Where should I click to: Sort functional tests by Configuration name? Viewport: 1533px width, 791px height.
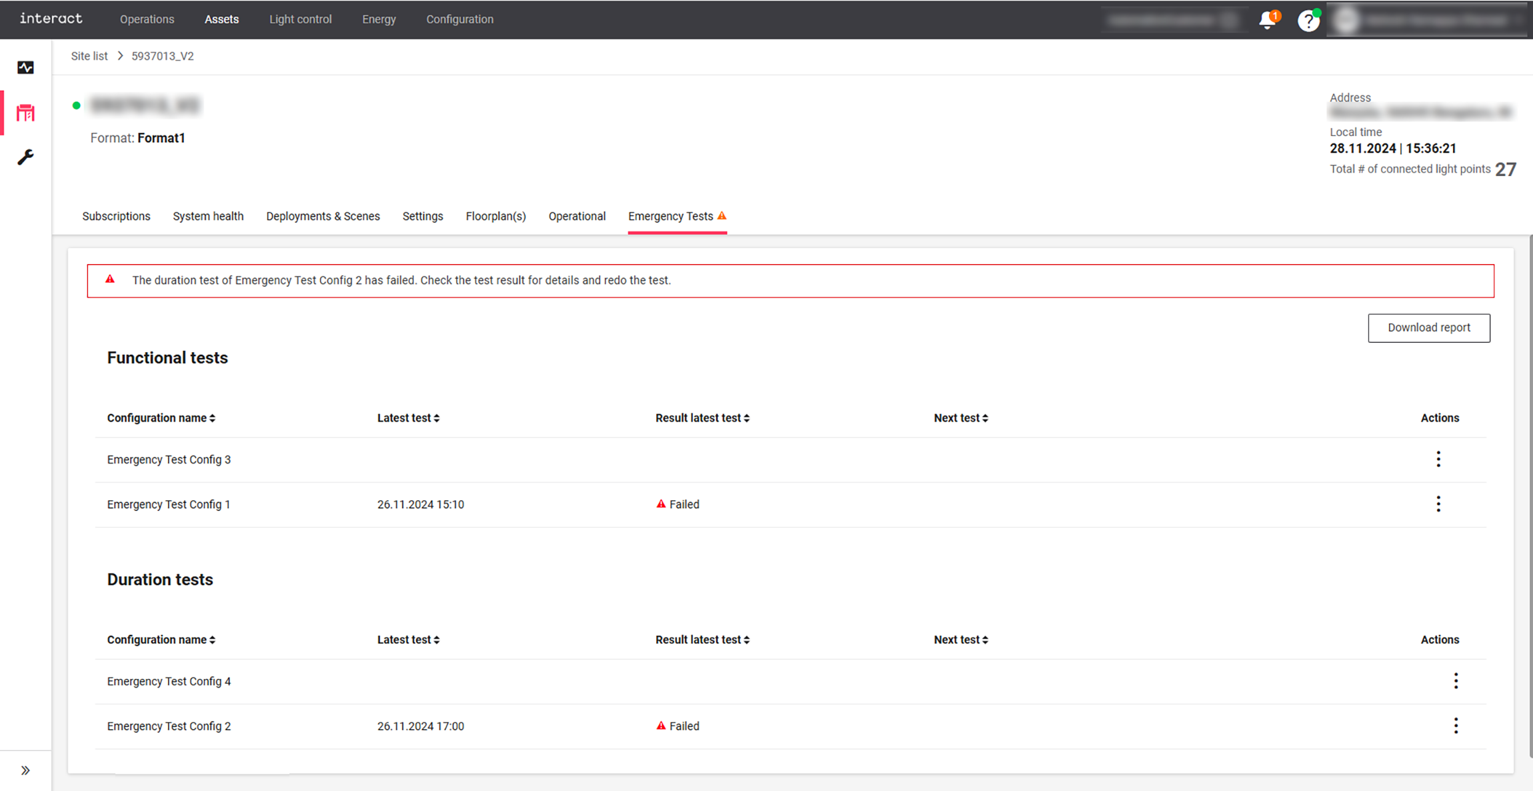[161, 418]
